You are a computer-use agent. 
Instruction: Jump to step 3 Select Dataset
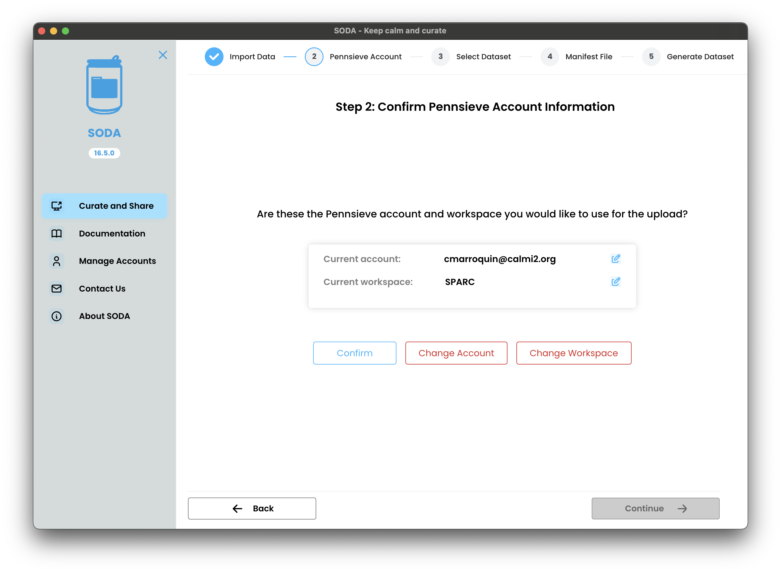pyautogui.click(x=441, y=57)
